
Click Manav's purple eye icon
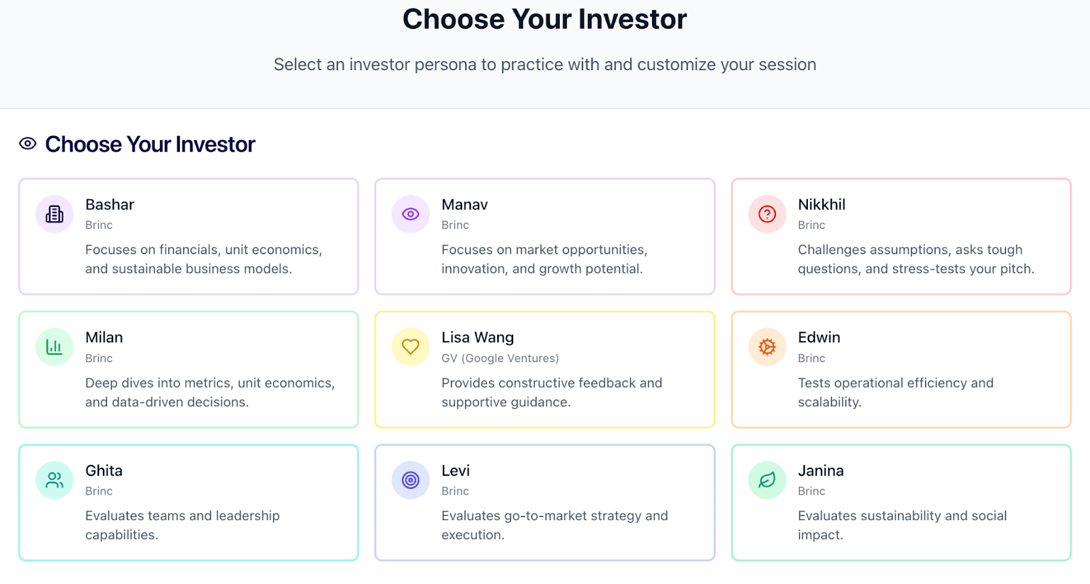(x=410, y=214)
